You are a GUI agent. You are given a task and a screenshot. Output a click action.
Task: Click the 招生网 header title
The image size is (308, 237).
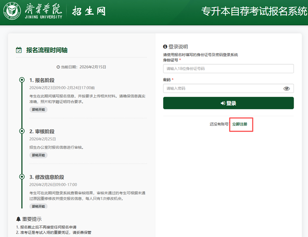point(89,11)
